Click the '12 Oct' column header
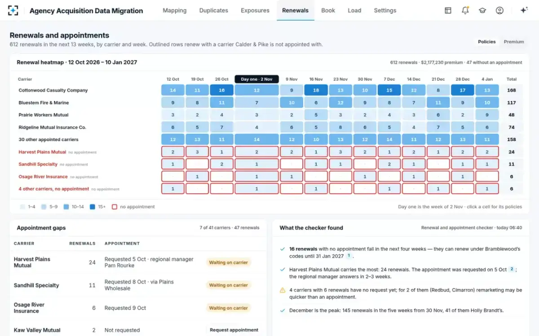This screenshot has height=336, width=539. point(173,79)
